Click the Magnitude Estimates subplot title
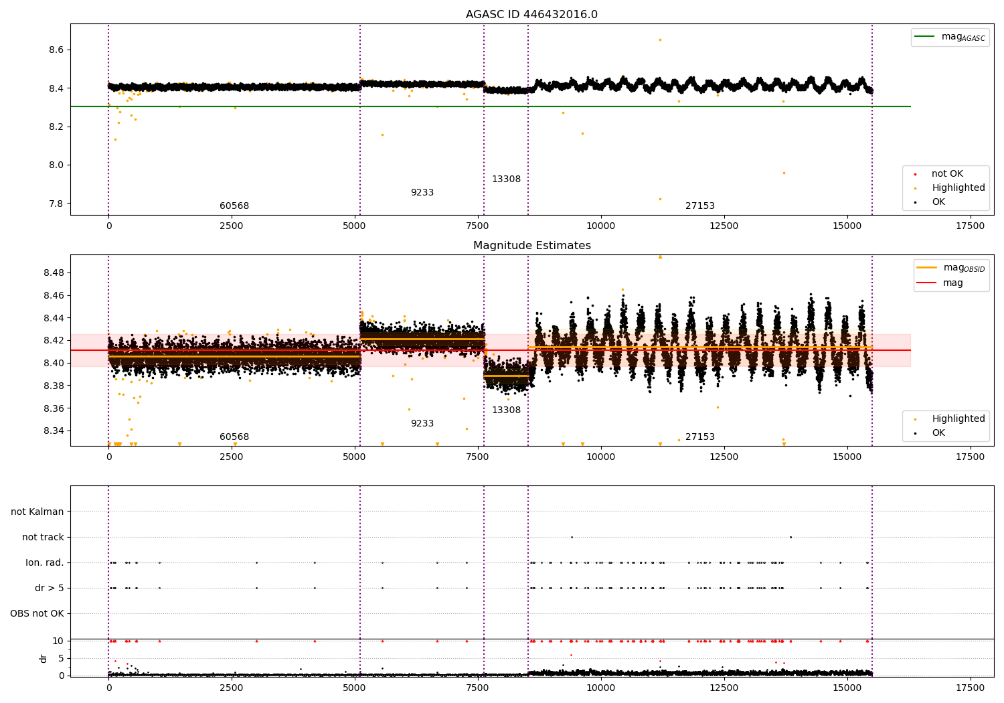This screenshot has width=1004, height=703. coord(531,246)
